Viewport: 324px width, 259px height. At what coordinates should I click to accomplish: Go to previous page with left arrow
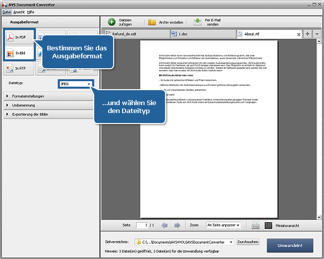(164, 225)
